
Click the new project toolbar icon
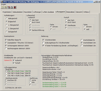pos(2,7)
